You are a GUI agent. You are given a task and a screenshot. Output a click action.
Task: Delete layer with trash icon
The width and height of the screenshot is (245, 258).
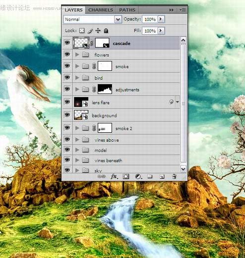tap(174, 176)
